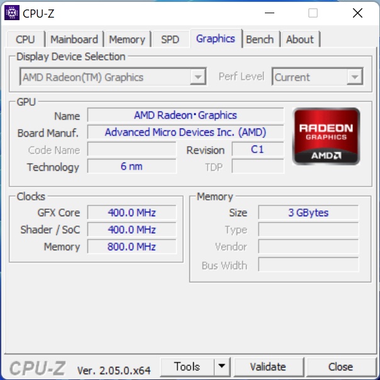This screenshot has width=380, height=380.
Task: Open the Mainboard tab
Action: tap(74, 39)
